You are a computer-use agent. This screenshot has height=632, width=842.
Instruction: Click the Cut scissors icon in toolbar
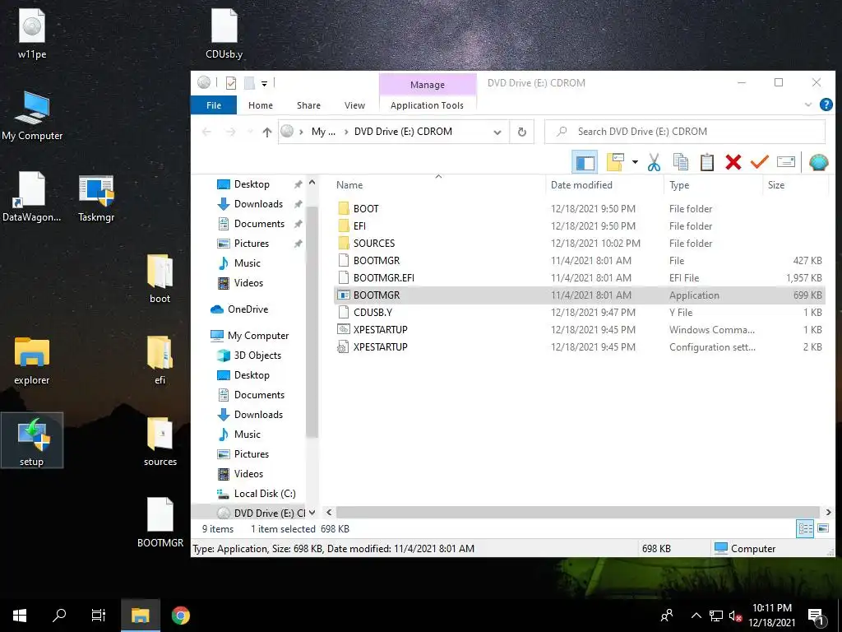[x=654, y=162]
